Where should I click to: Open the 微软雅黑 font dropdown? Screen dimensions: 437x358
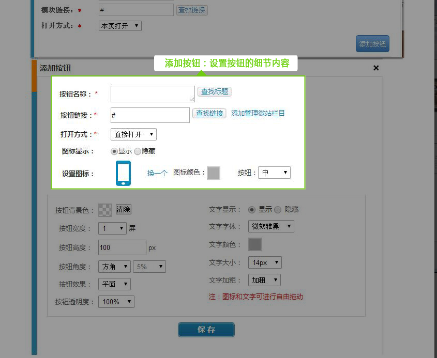pos(271,226)
